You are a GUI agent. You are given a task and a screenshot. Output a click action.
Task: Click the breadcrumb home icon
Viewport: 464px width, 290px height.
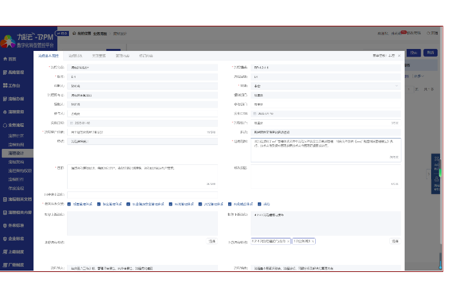tap(74, 33)
